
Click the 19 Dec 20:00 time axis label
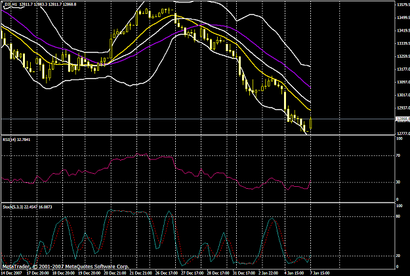point(89,273)
